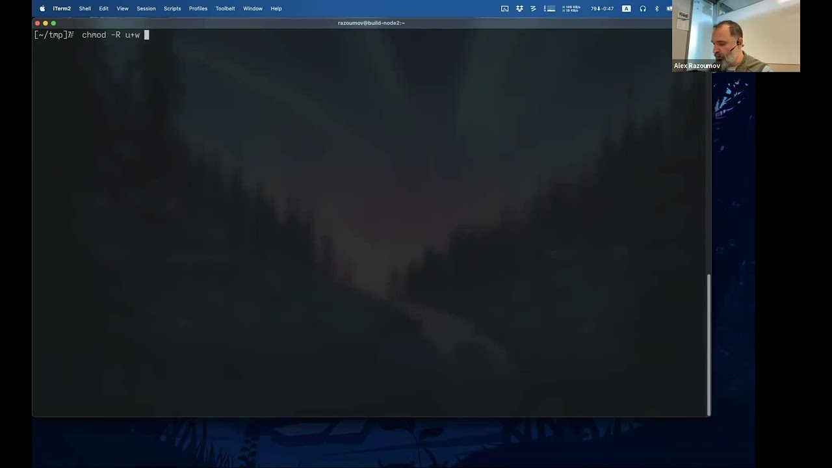832x468 pixels.
Task: Open the Bluetooth menu bar icon
Action: click(x=656, y=8)
